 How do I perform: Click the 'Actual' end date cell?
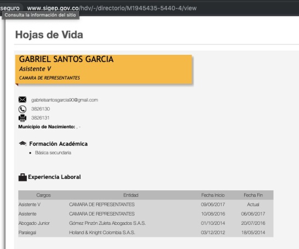pyautogui.click(x=253, y=205)
